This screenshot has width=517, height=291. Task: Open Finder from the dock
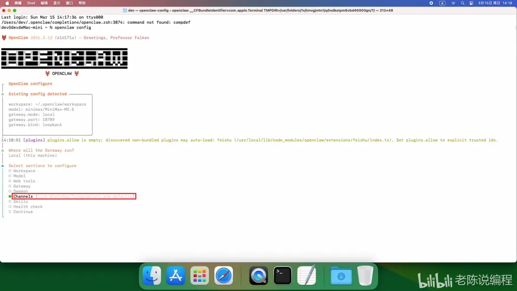152,275
